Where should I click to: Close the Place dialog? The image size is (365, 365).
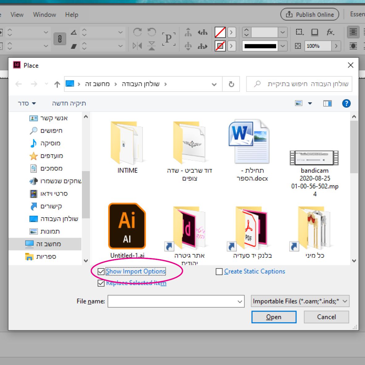350,65
